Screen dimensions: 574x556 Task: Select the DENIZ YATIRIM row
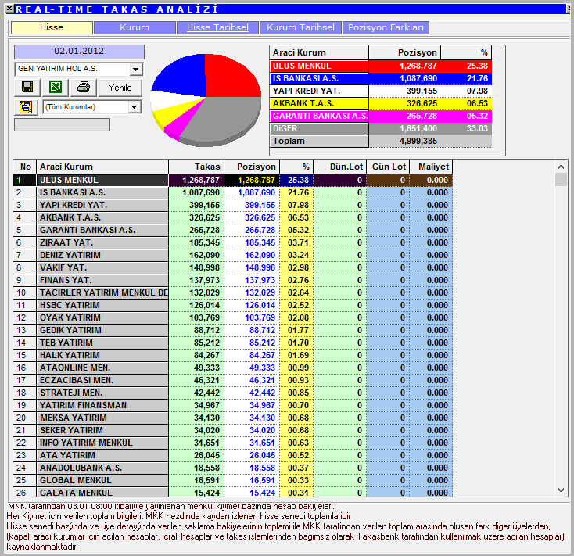(233, 255)
